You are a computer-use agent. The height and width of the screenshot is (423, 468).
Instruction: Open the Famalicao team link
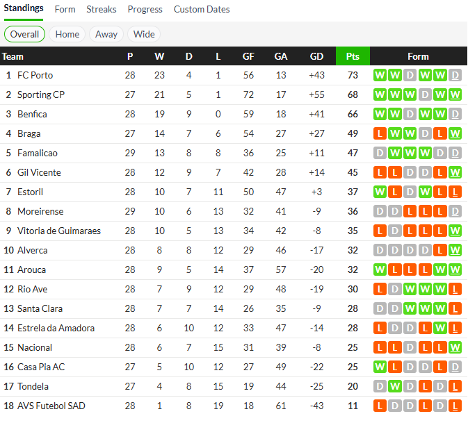point(38,153)
